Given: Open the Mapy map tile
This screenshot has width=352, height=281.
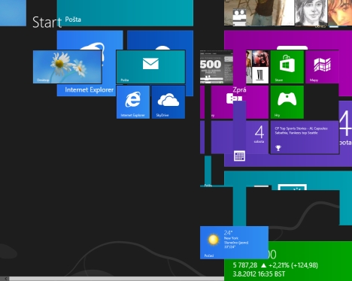Looking at the screenshot, I should 322,67.
